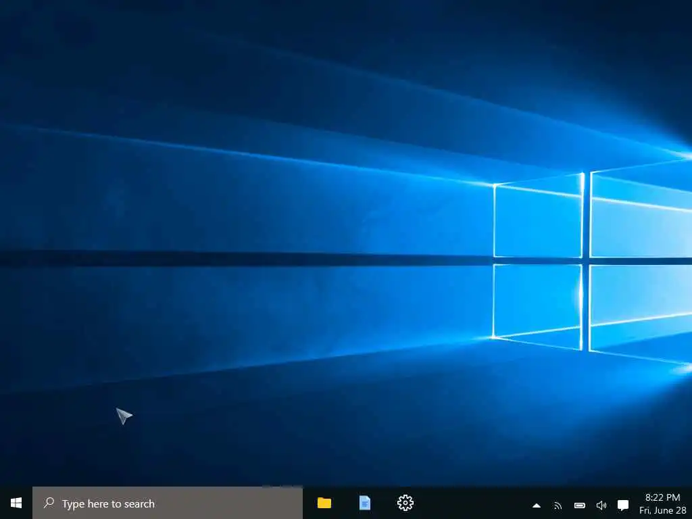Open Settings gear icon in taskbar

405,503
